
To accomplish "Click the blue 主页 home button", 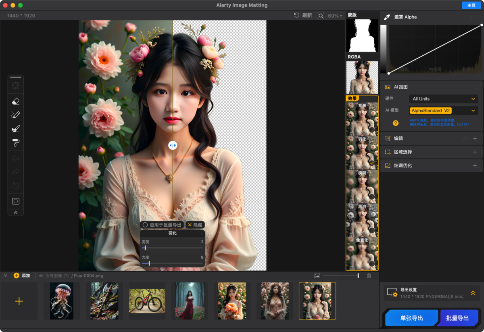I will coord(471,5).
